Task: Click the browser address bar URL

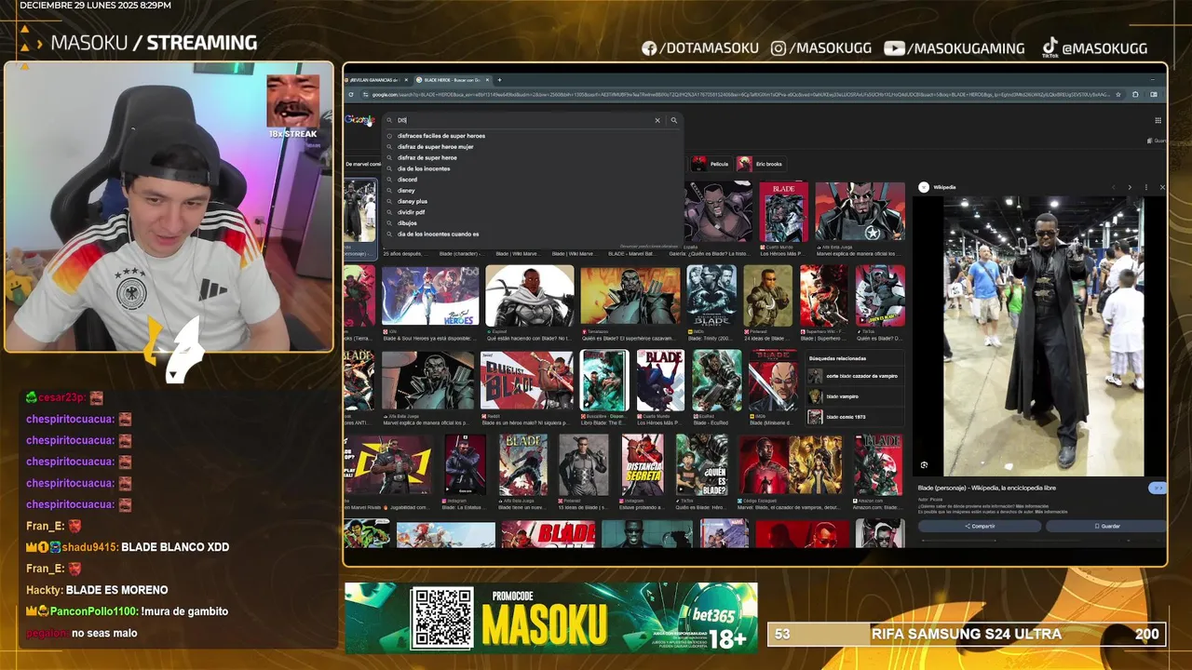Action: click(x=740, y=95)
